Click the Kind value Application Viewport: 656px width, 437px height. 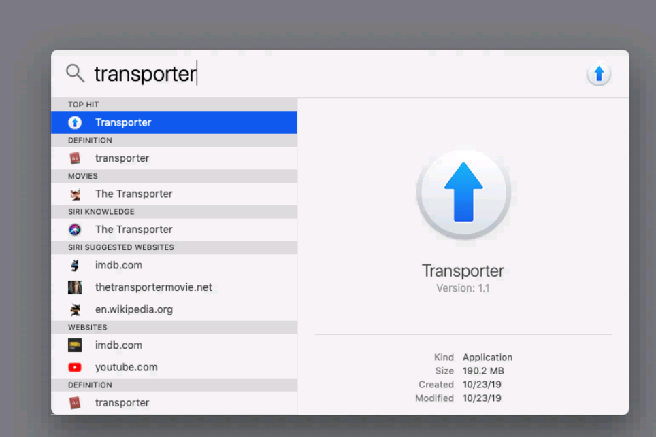[487, 357]
